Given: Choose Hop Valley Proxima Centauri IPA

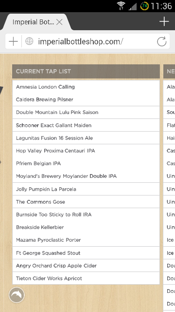Looking at the screenshot, I should pyautogui.click(x=55, y=151).
